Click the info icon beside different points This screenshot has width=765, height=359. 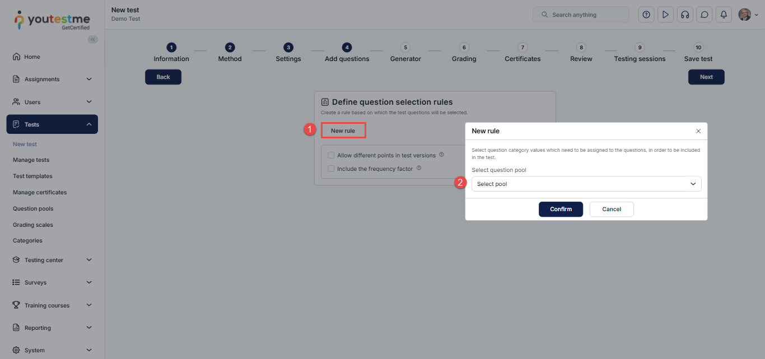pyautogui.click(x=441, y=155)
